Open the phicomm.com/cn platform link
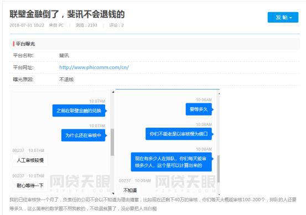 tap(94, 67)
